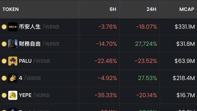Click the 財務自由 token avatar

click(x=13, y=44)
